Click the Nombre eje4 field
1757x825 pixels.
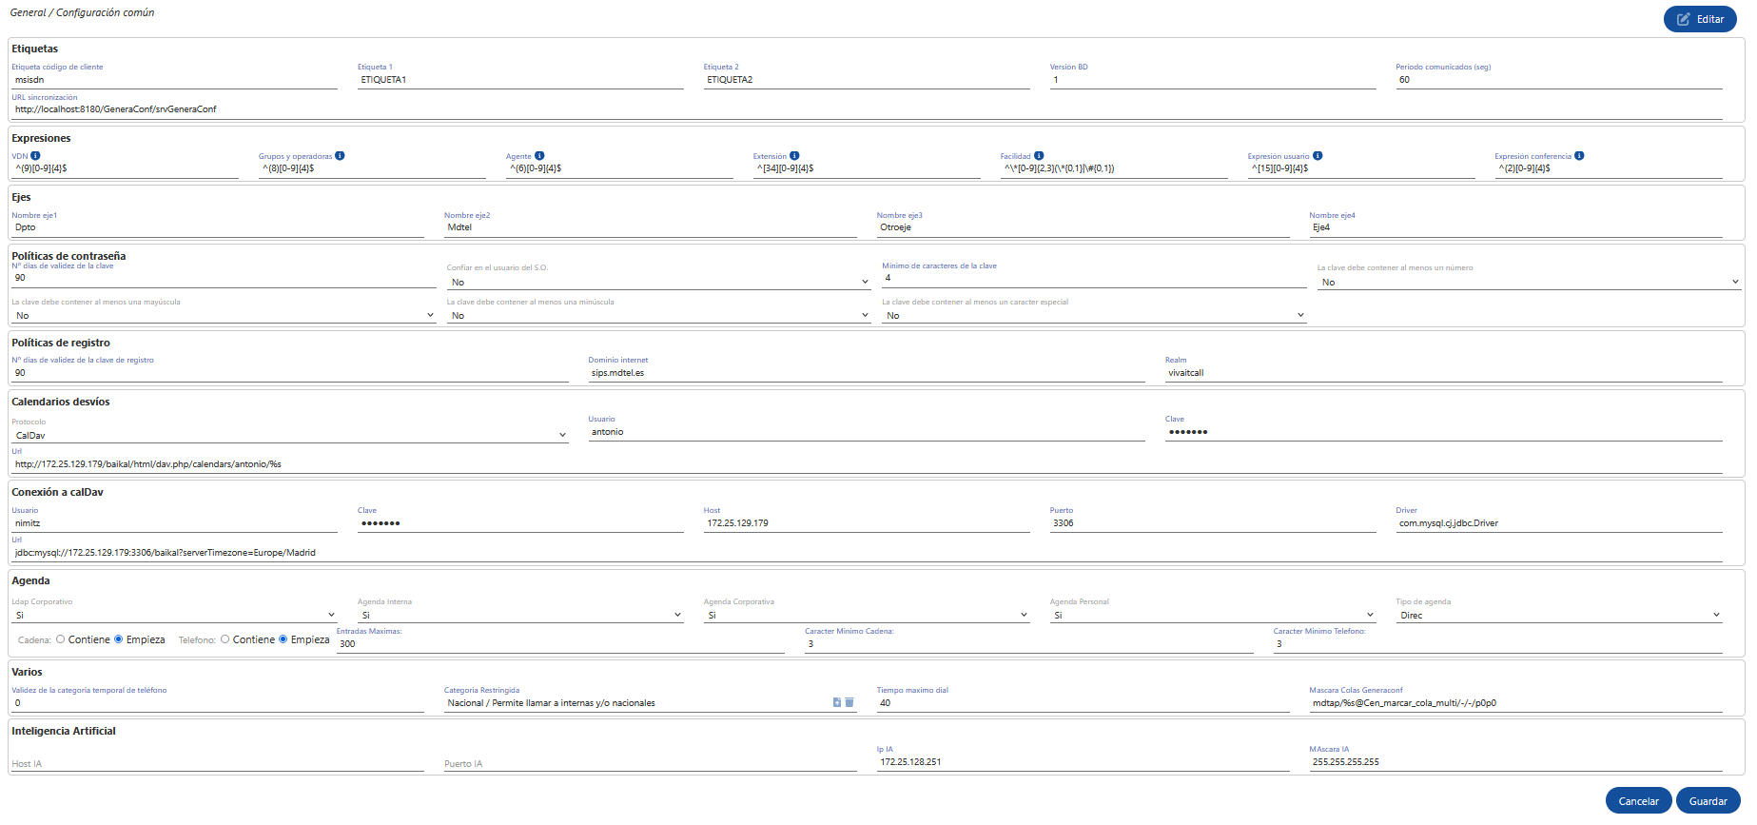tap(1515, 227)
